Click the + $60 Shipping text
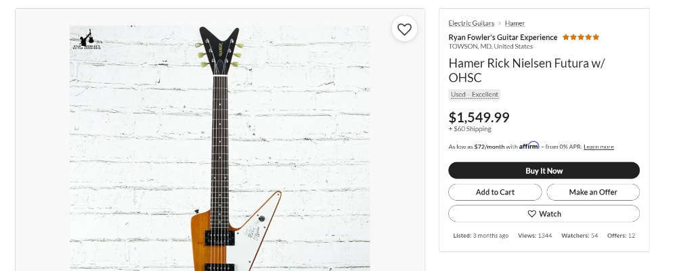The image size is (677, 271). (470, 129)
